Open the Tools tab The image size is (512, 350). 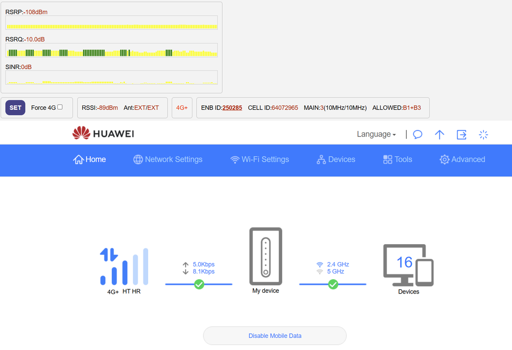coord(398,159)
